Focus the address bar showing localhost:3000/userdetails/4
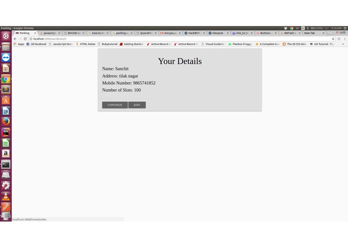The width and height of the screenshot is (348, 247). tap(182, 39)
